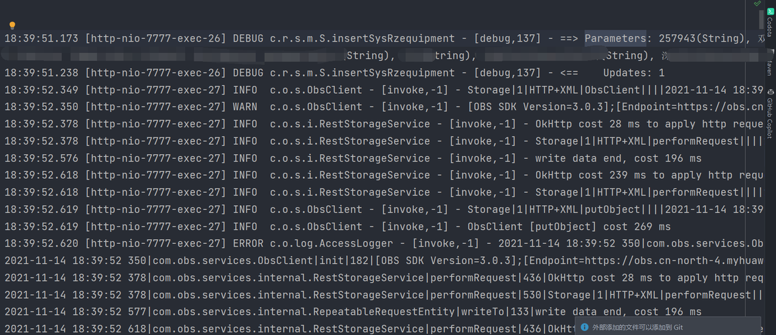This screenshot has height=335, width=776.
Task: Click the yellow lightbulb intention icon
Action: point(12,25)
